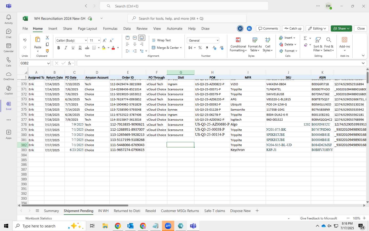Expand Merge & Center options
369x231 pixels.
(181, 48)
